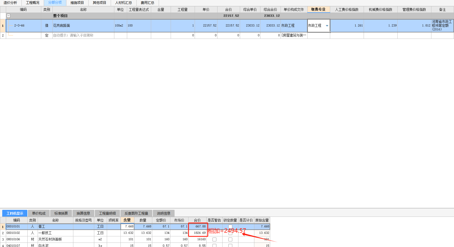454x247 pixels.
Task: Click material name 一般技工
Action: [x=55, y=233]
